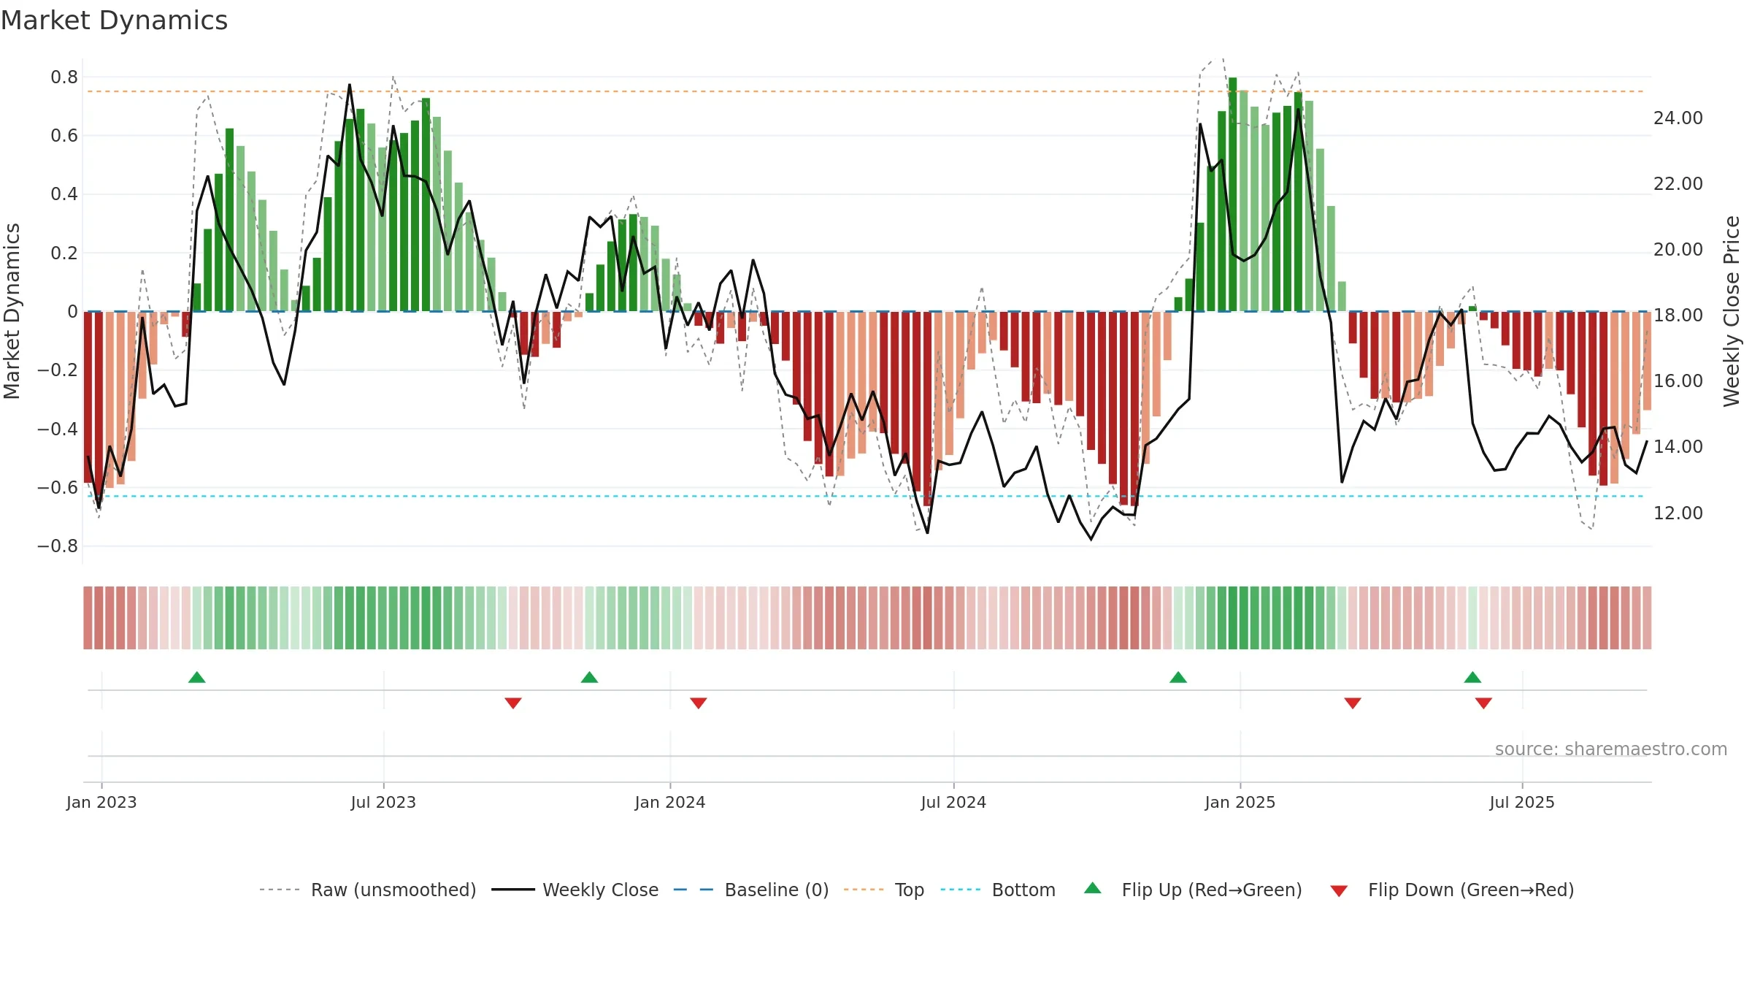Toggle the Weekly Close legend entry
1752x986 pixels.
pyautogui.click(x=575, y=890)
